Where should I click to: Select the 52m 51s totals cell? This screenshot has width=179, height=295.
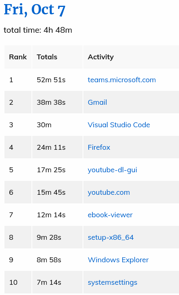click(57, 80)
